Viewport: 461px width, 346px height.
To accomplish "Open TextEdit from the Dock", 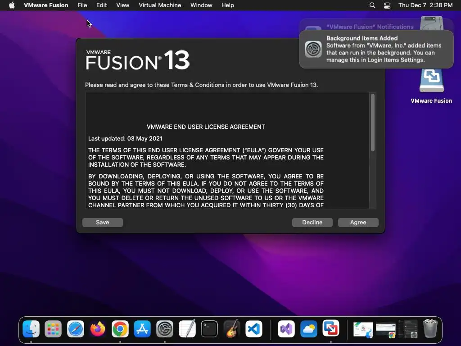I will tap(187, 328).
